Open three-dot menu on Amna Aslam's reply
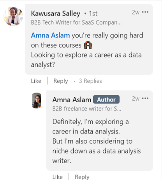 (x=145, y=98)
